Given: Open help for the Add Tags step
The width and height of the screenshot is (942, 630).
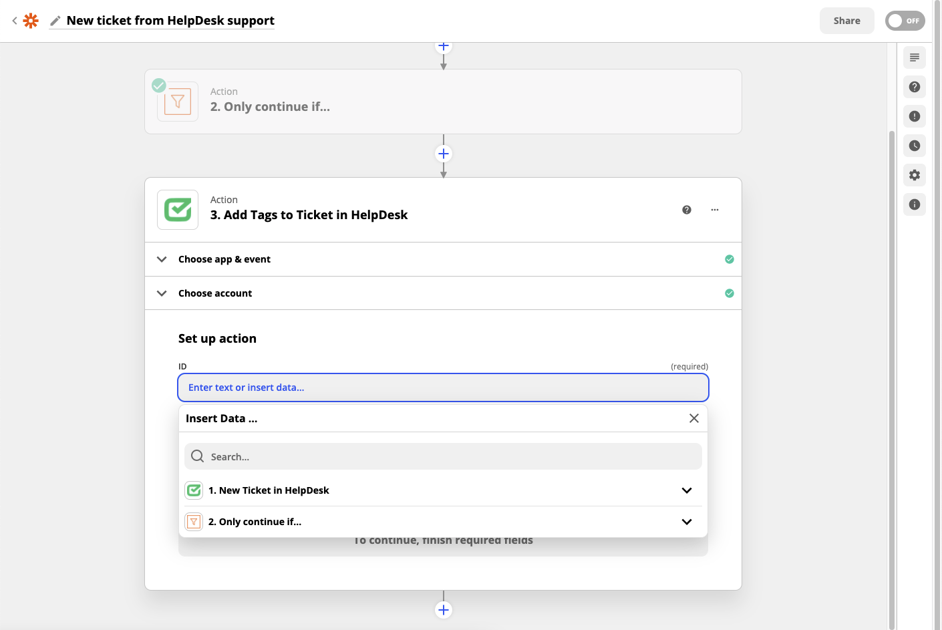Looking at the screenshot, I should (687, 210).
